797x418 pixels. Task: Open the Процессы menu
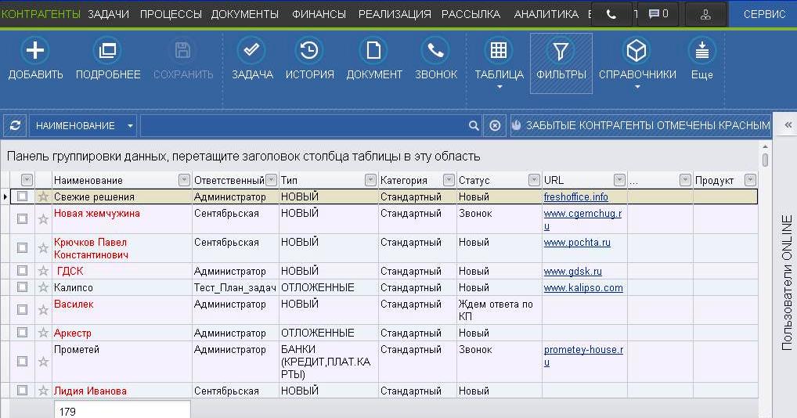click(171, 14)
